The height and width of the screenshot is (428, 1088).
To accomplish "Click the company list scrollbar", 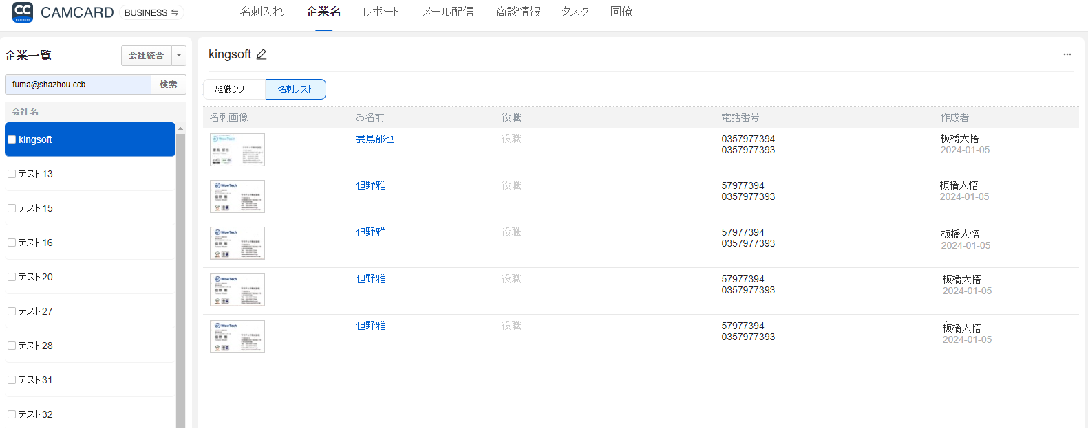I will point(180,282).
